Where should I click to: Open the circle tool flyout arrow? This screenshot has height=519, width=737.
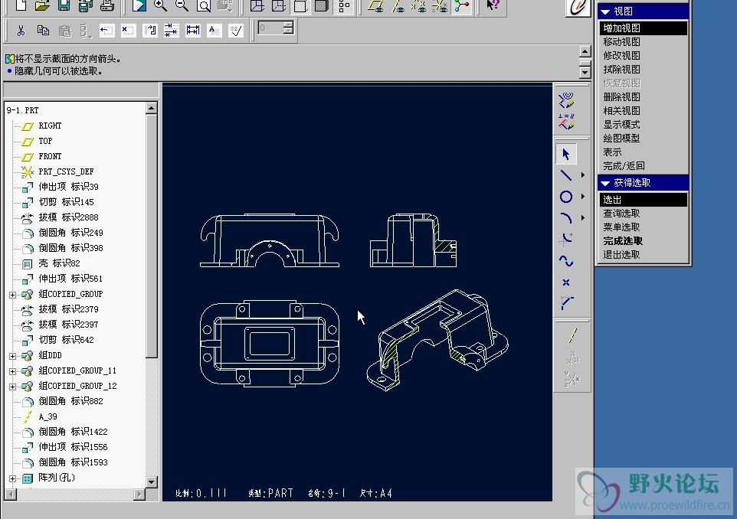pos(583,196)
